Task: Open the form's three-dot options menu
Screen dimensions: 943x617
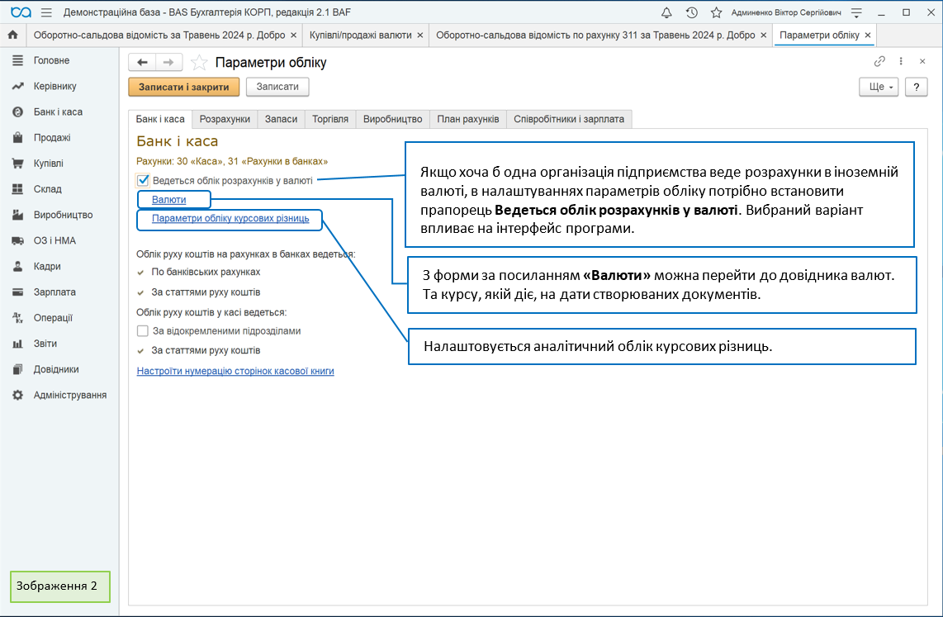Action: coord(901,61)
